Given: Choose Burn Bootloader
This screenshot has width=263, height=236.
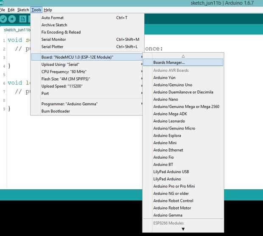Looking at the screenshot, I should (87, 111).
